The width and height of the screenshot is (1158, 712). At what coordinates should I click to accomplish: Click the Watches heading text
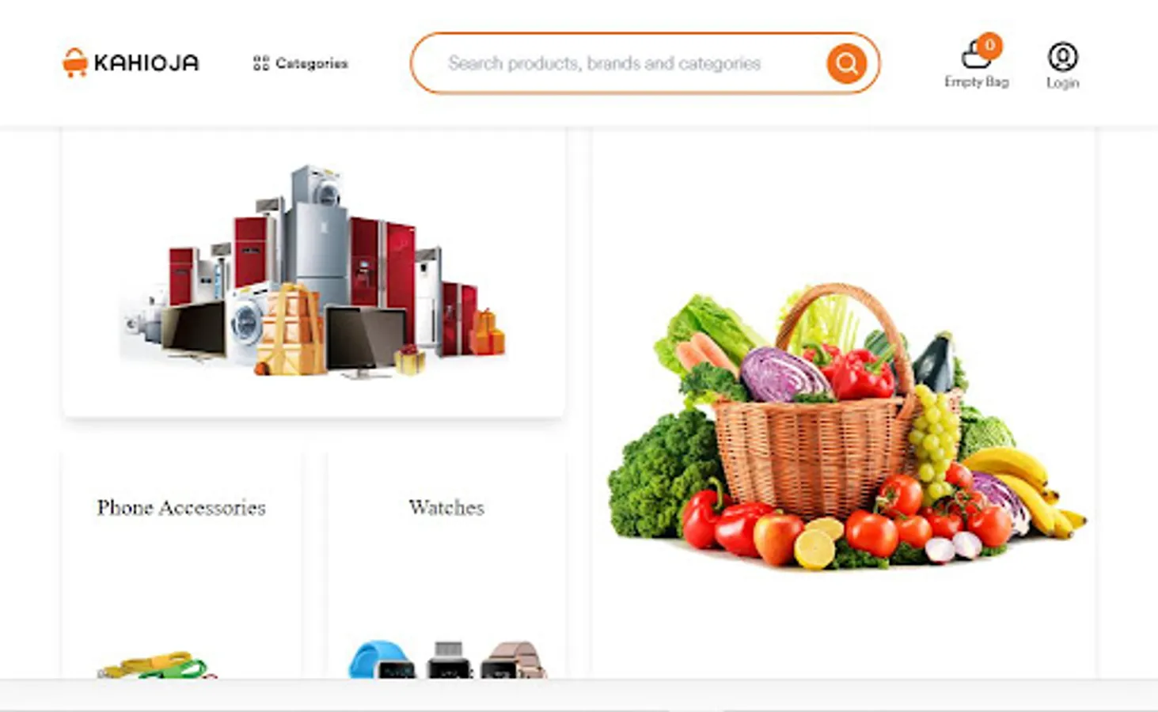coord(446,507)
